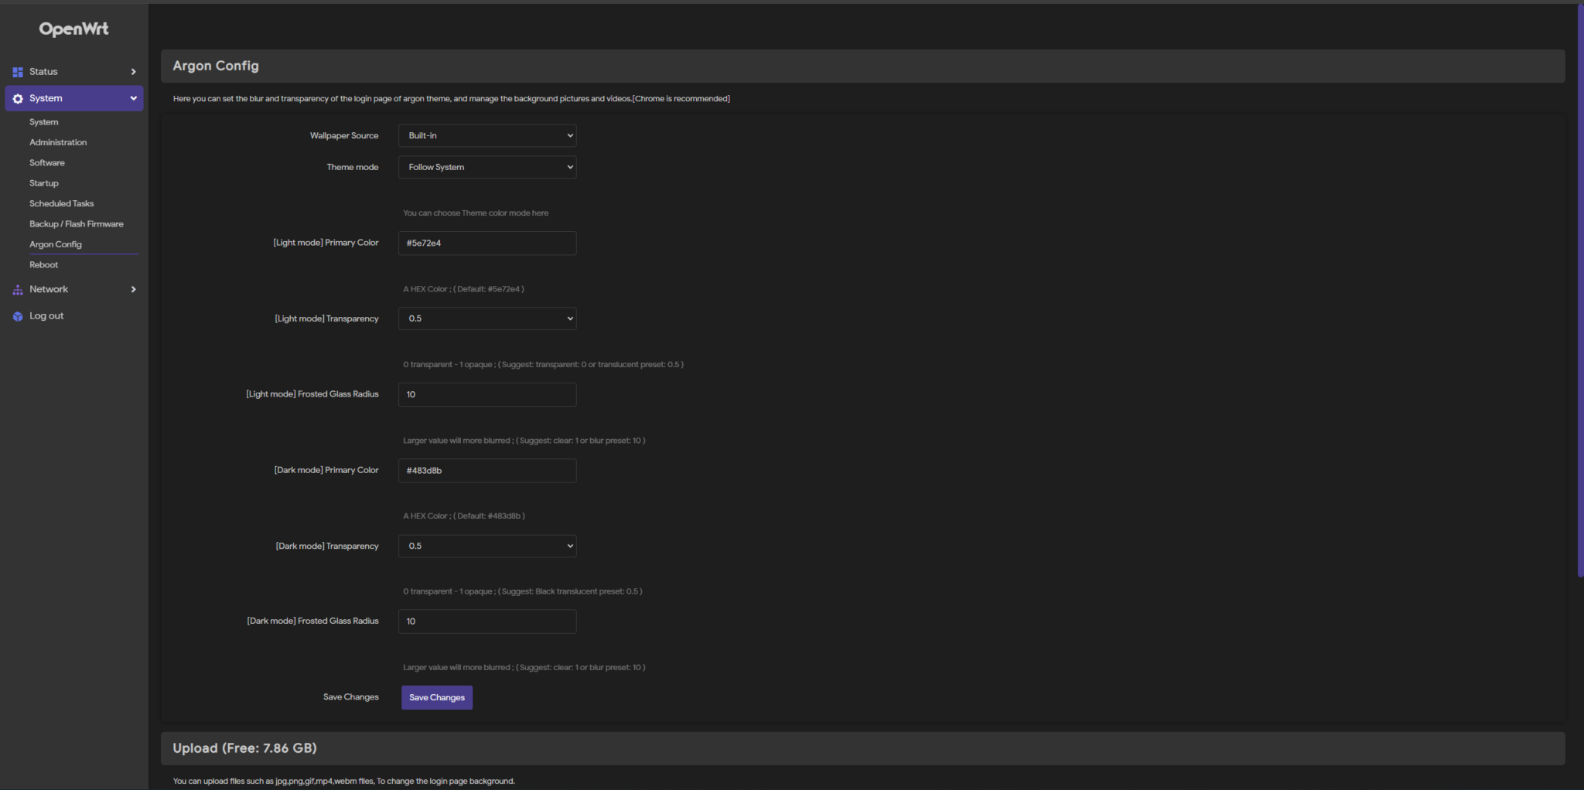
Task: Open Light mode Transparency dropdown
Action: click(487, 318)
